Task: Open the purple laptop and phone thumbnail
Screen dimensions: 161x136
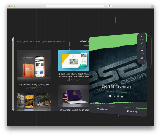Action: pos(73,96)
